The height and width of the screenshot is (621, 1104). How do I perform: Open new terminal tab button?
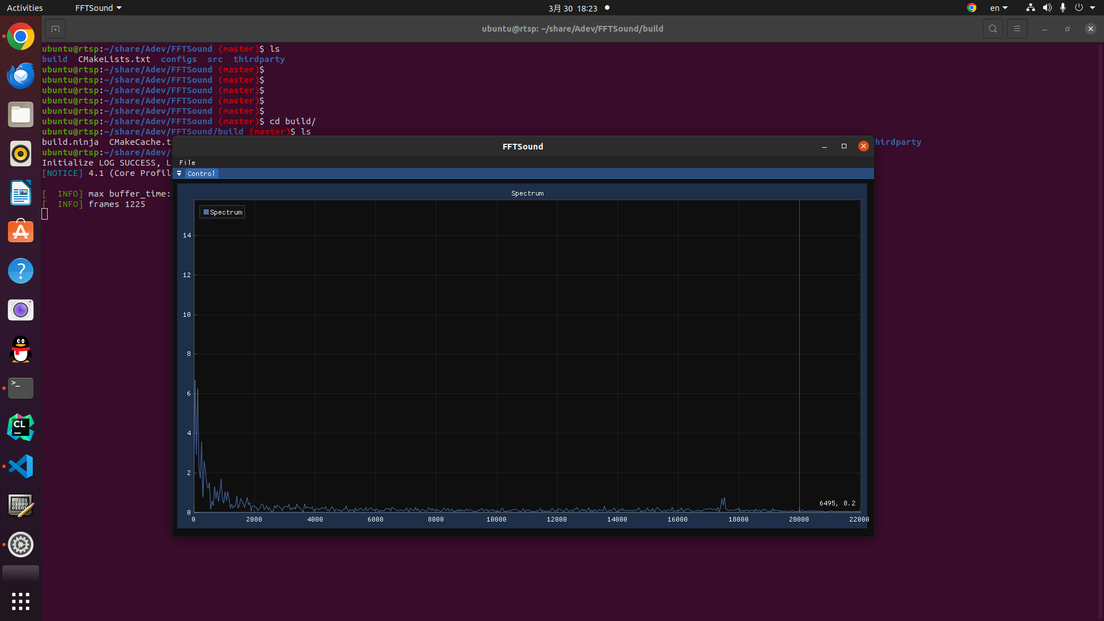point(55,29)
